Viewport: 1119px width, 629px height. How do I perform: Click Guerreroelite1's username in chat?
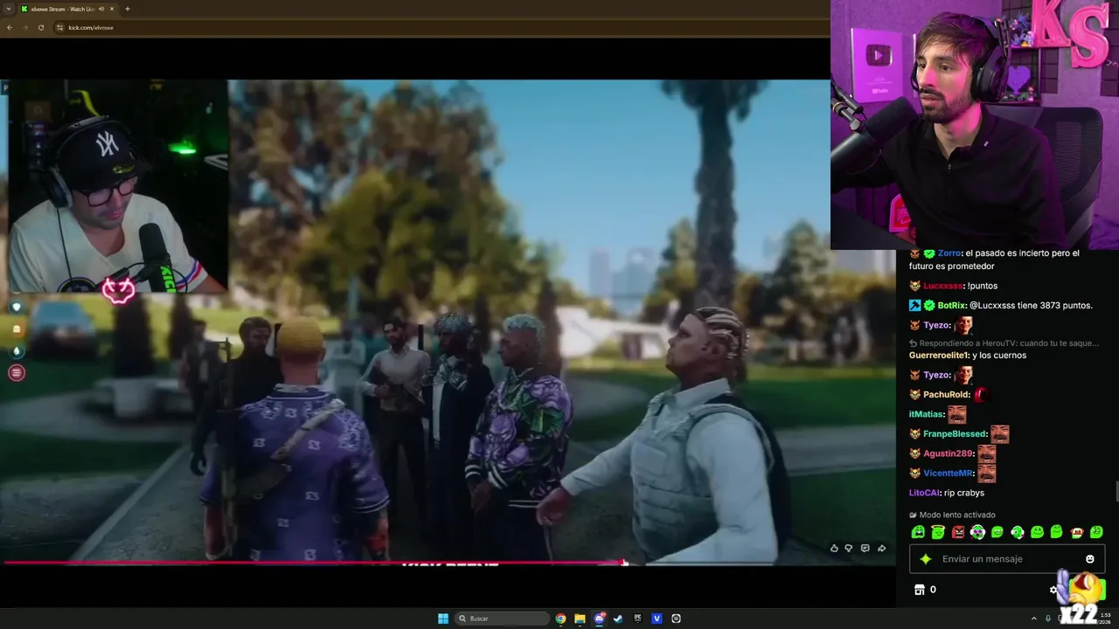[x=939, y=356]
